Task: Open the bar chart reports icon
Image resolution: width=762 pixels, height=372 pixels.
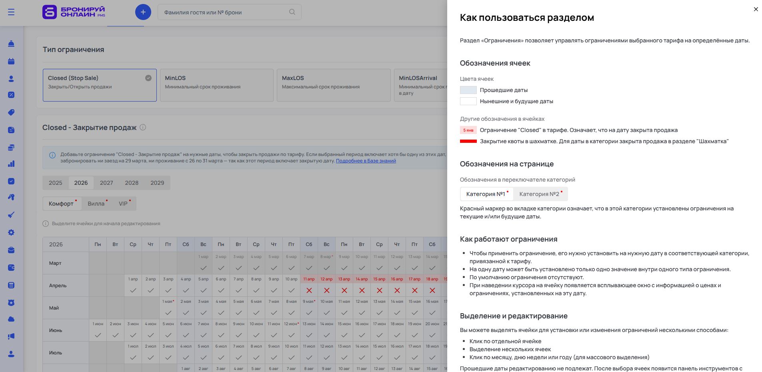Action: click(x=11, y=164)
